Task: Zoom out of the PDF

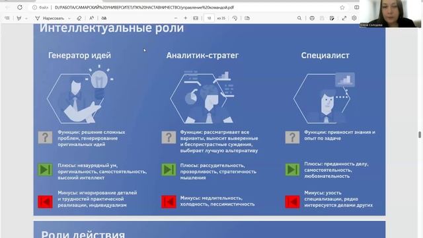Action: pos(176,18)
